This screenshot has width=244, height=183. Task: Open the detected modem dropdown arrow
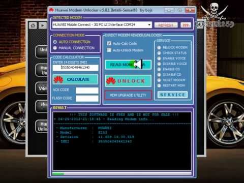click(x=149, y=25)
